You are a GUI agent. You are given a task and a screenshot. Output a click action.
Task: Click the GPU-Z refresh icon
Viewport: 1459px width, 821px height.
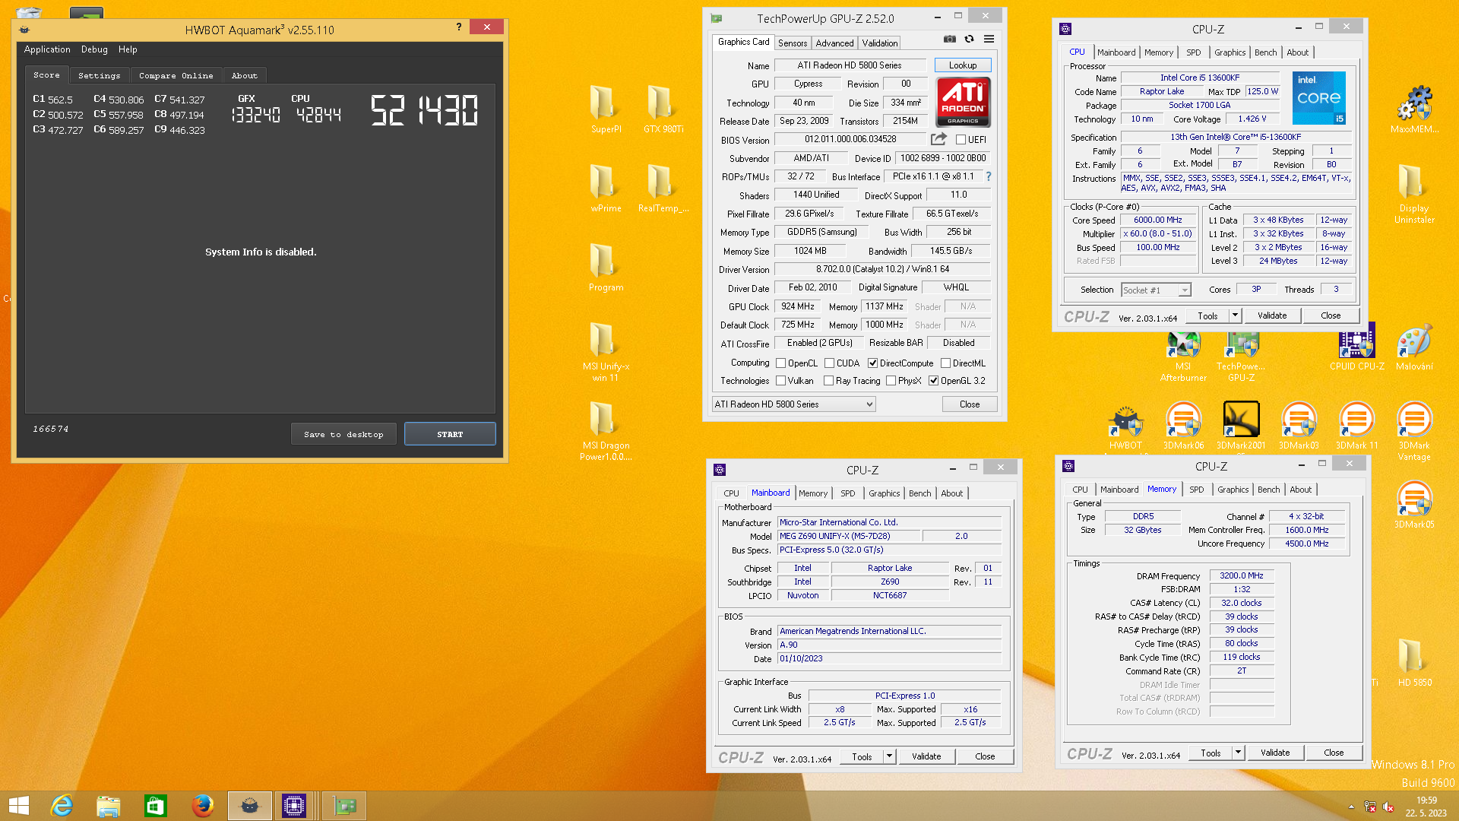point(969,40)
